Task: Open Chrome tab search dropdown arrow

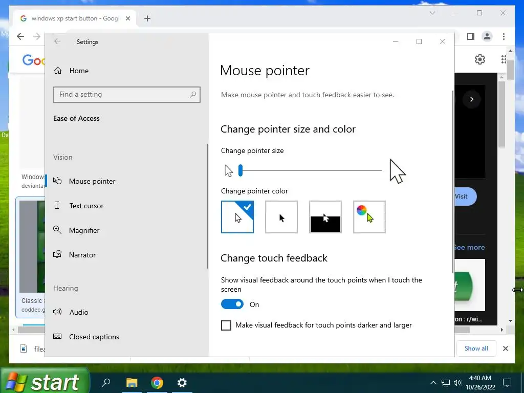Action: pos(432,13)
